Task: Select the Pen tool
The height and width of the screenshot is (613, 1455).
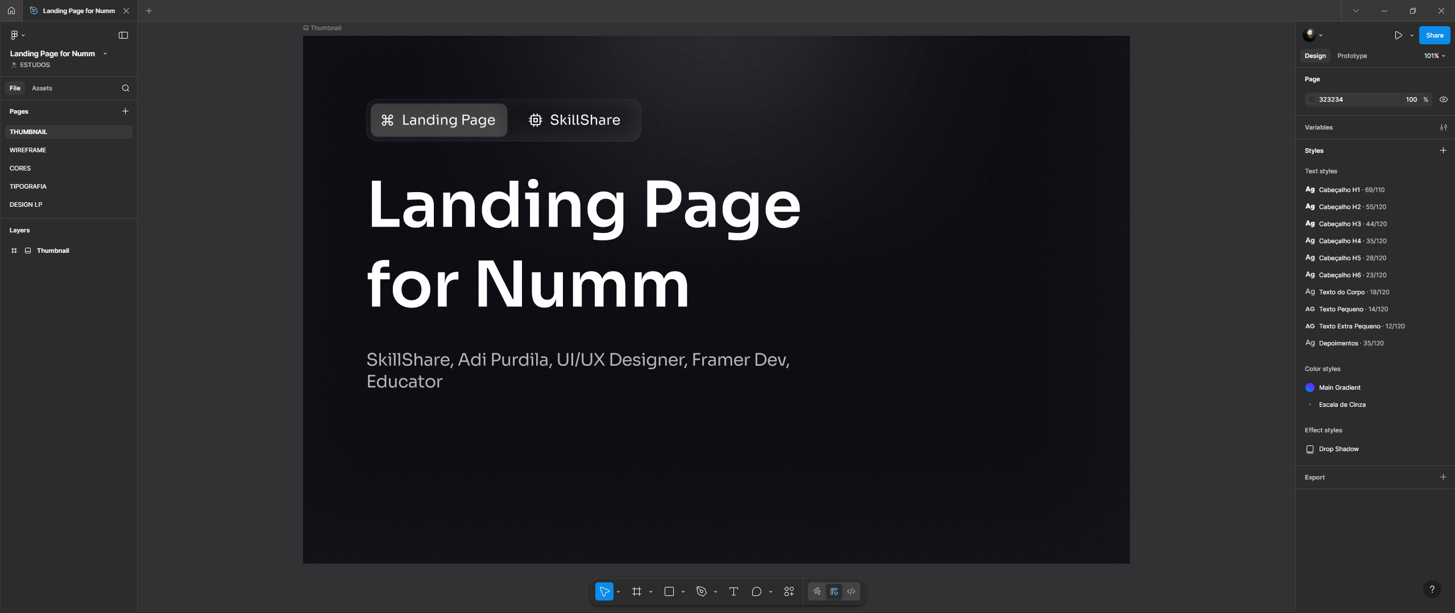Action: (x=702, y=591)
